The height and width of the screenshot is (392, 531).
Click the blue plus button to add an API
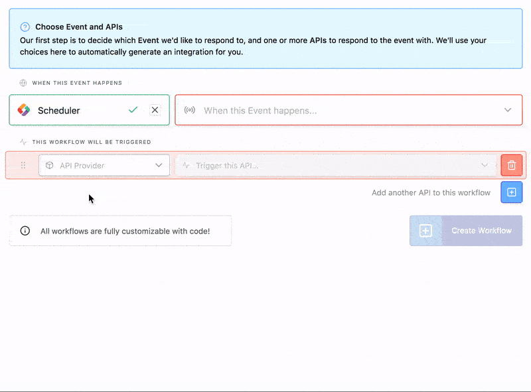[512, 192]
